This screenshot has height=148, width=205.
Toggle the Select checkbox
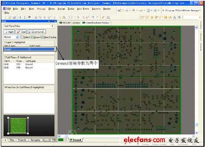click(22, 37)
